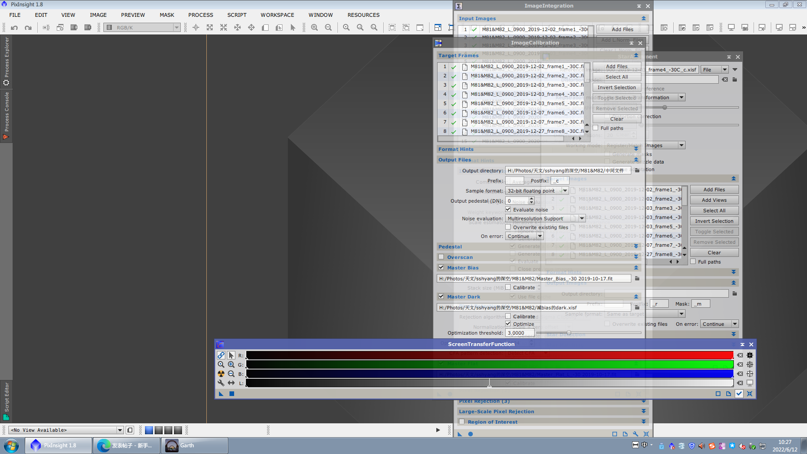807x454 pixels.
Task: Toggle the Master Dark section checkbox
Action: (441, 296)
